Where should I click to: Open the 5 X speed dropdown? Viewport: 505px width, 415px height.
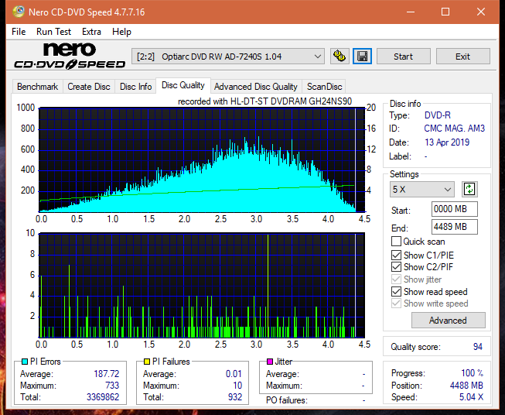tap(422, 189)
